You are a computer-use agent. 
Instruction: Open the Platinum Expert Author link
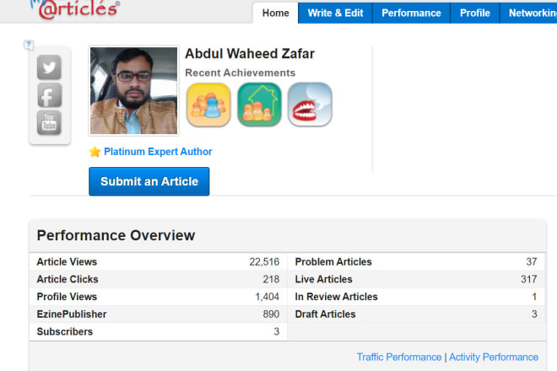click(x=158, y=152)
